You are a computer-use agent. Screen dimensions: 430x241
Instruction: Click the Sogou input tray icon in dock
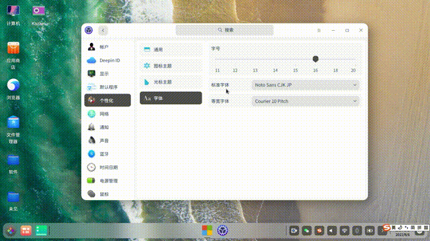[319, 231]
